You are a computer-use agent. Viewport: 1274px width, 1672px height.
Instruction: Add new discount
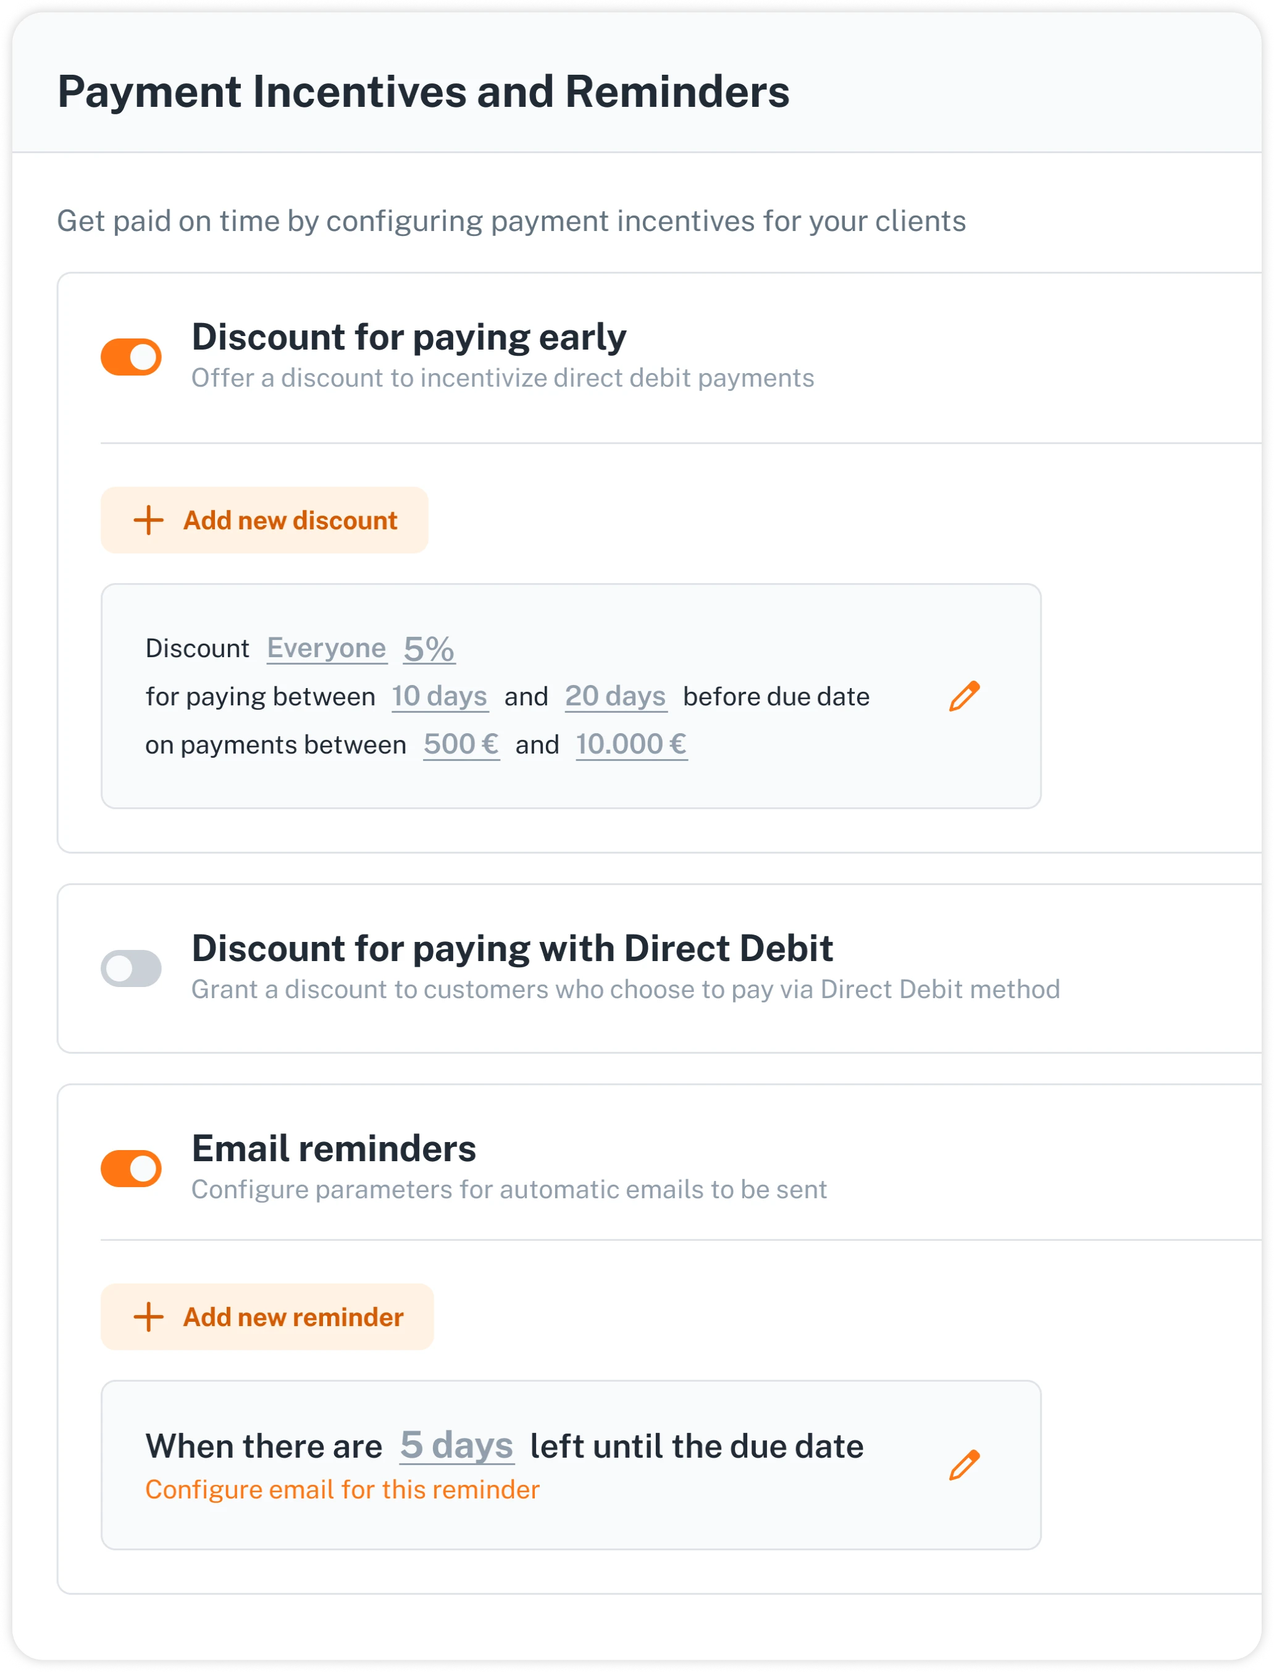click(x=265, y=520)
